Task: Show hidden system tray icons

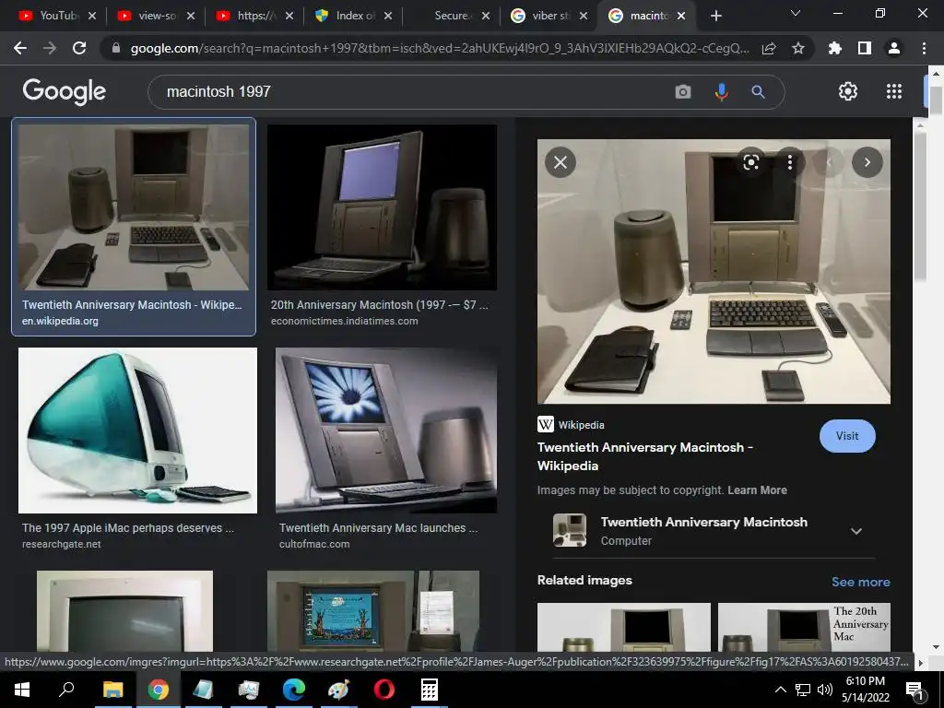Action: tap(780, 690)
